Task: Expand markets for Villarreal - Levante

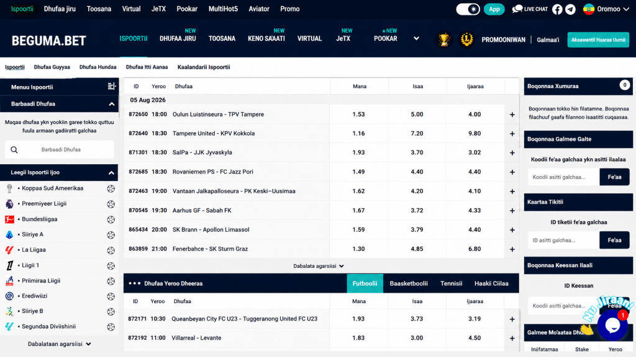Action: 512,338
